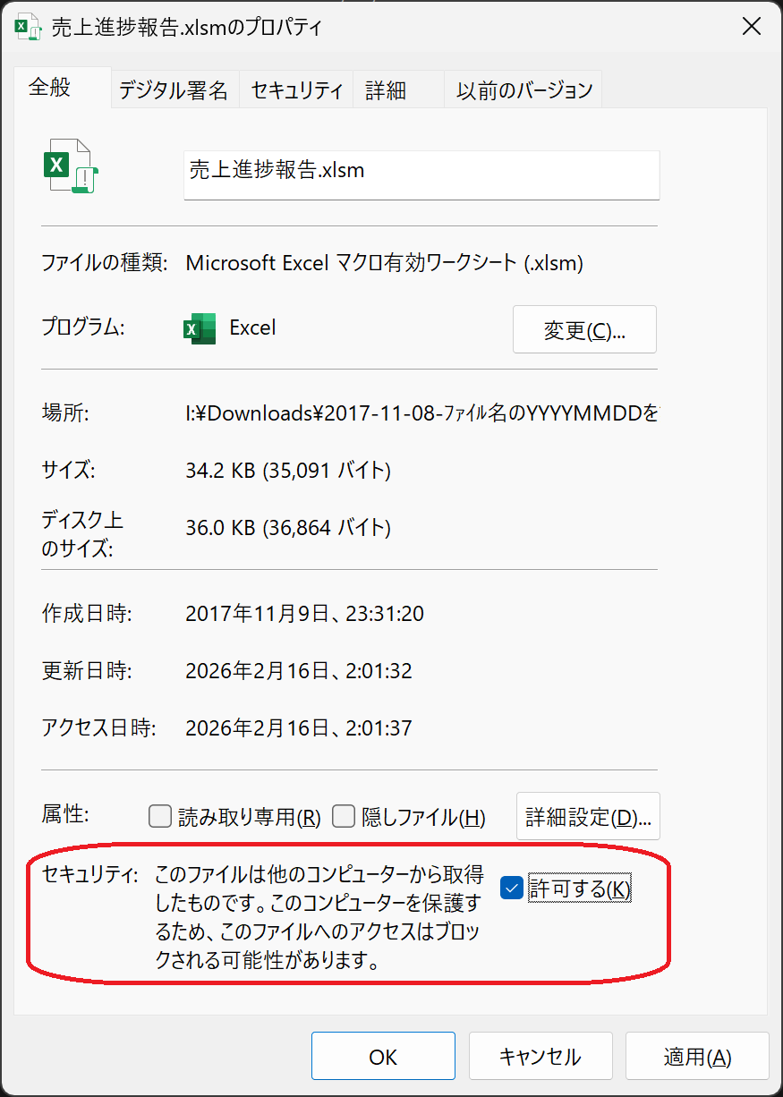Click the Excel file icon in title bar

(x=28, y=27)
